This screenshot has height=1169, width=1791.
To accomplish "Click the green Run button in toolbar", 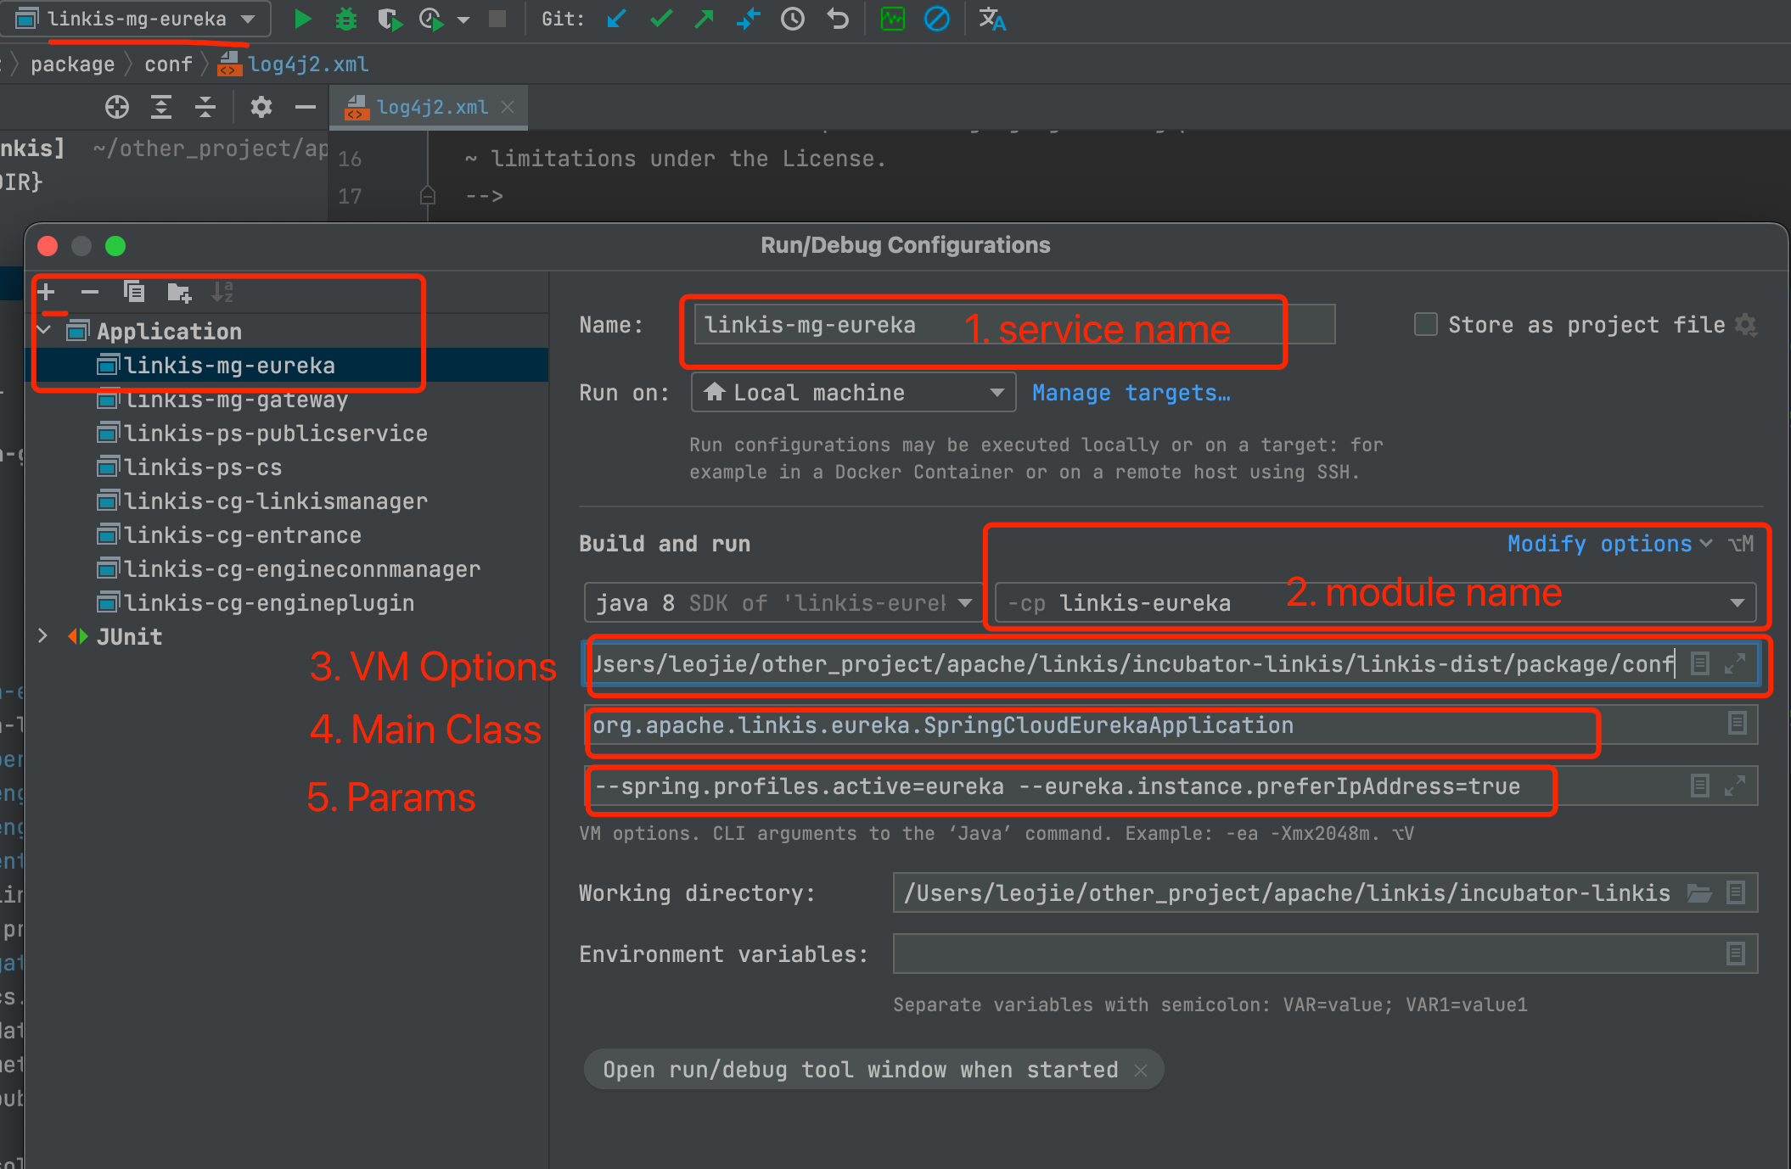I will pos(302,19).
